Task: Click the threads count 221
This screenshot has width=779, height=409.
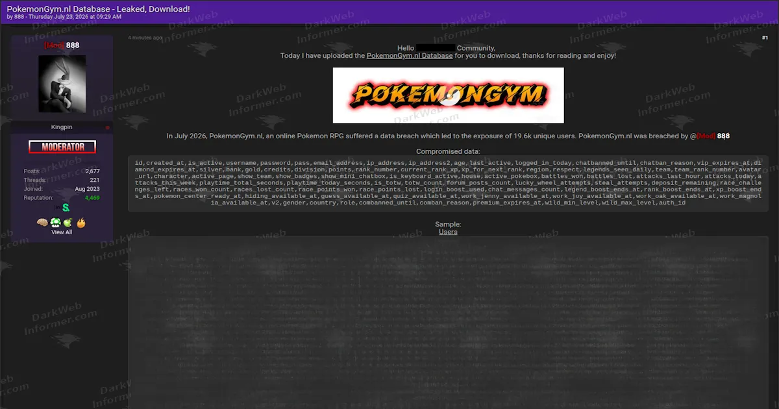Action: 95,180
